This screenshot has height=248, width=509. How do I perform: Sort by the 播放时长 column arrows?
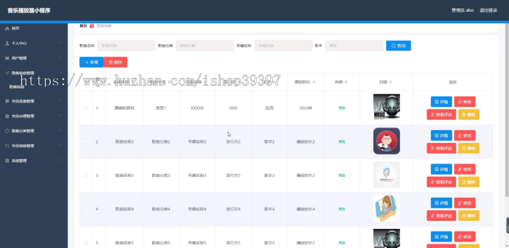pos(314,82)
